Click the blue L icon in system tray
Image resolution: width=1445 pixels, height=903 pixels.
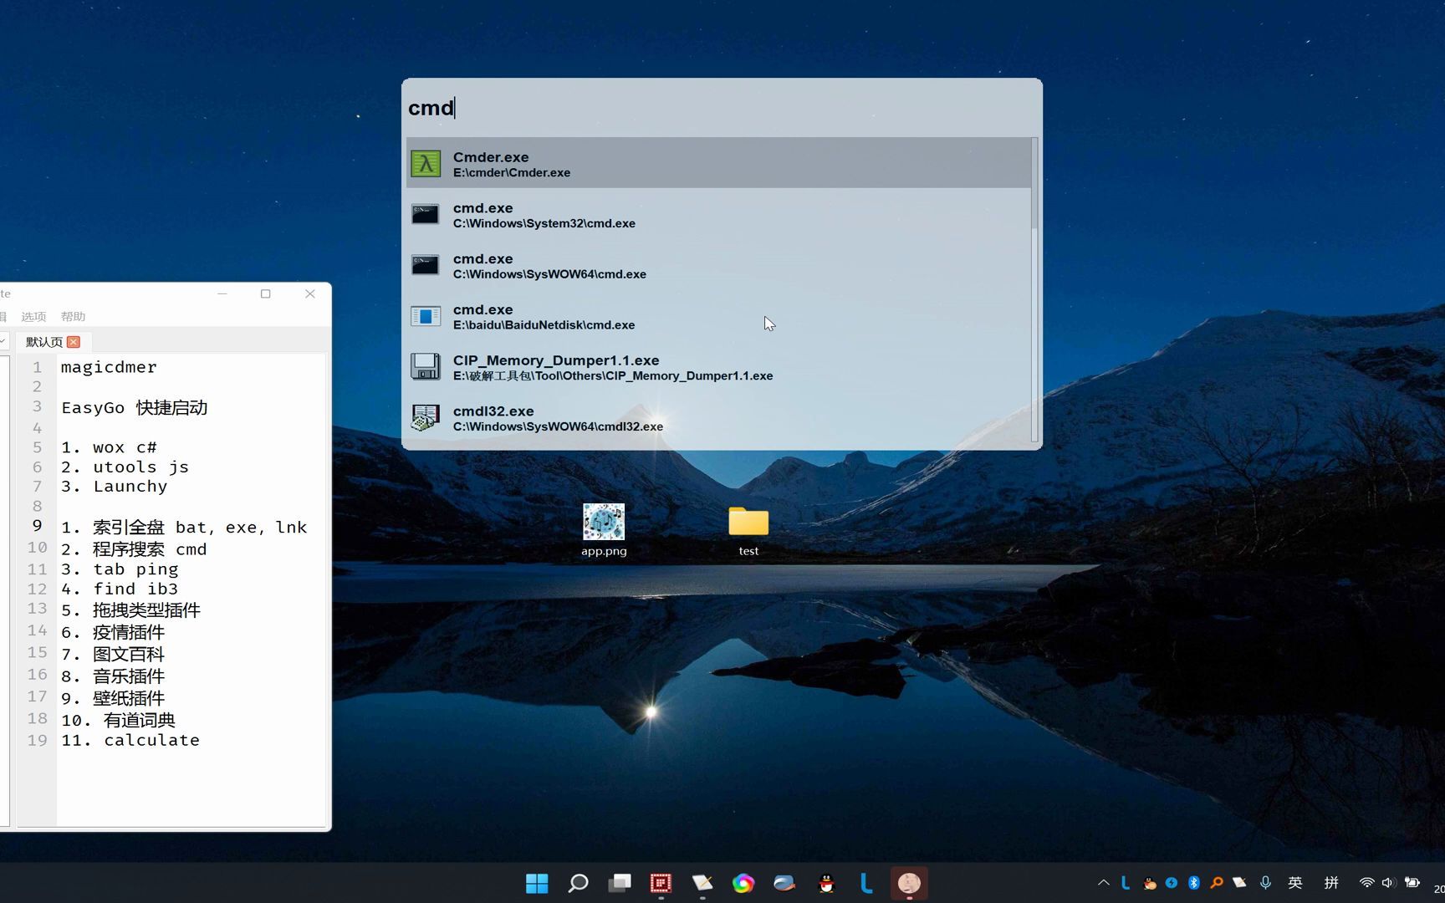point(1126,883)
